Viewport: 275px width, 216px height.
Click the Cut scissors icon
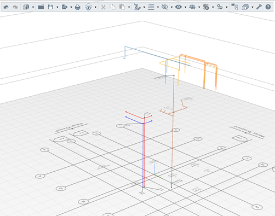pos(104,7)
